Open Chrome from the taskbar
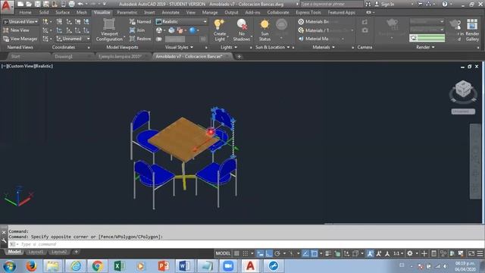Image resolution: width=485 pixels, height=273 pixels. 97,266
